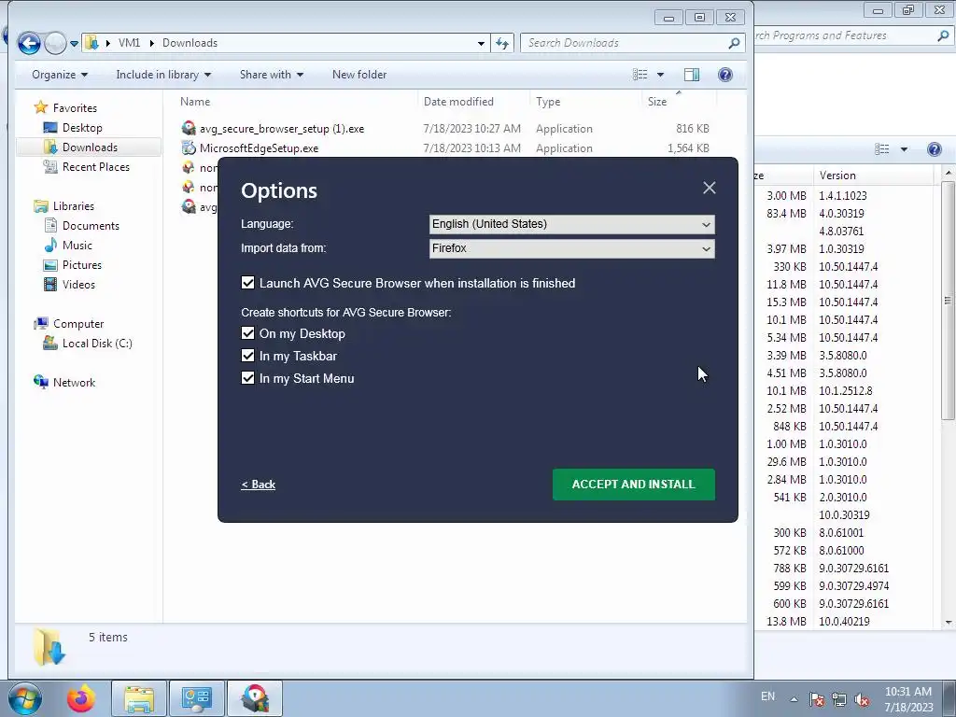Image resolution: width=956 pixels, height=717 pixels.
Task: Expand the address bar history dropdown
Action: pos(481,43)
